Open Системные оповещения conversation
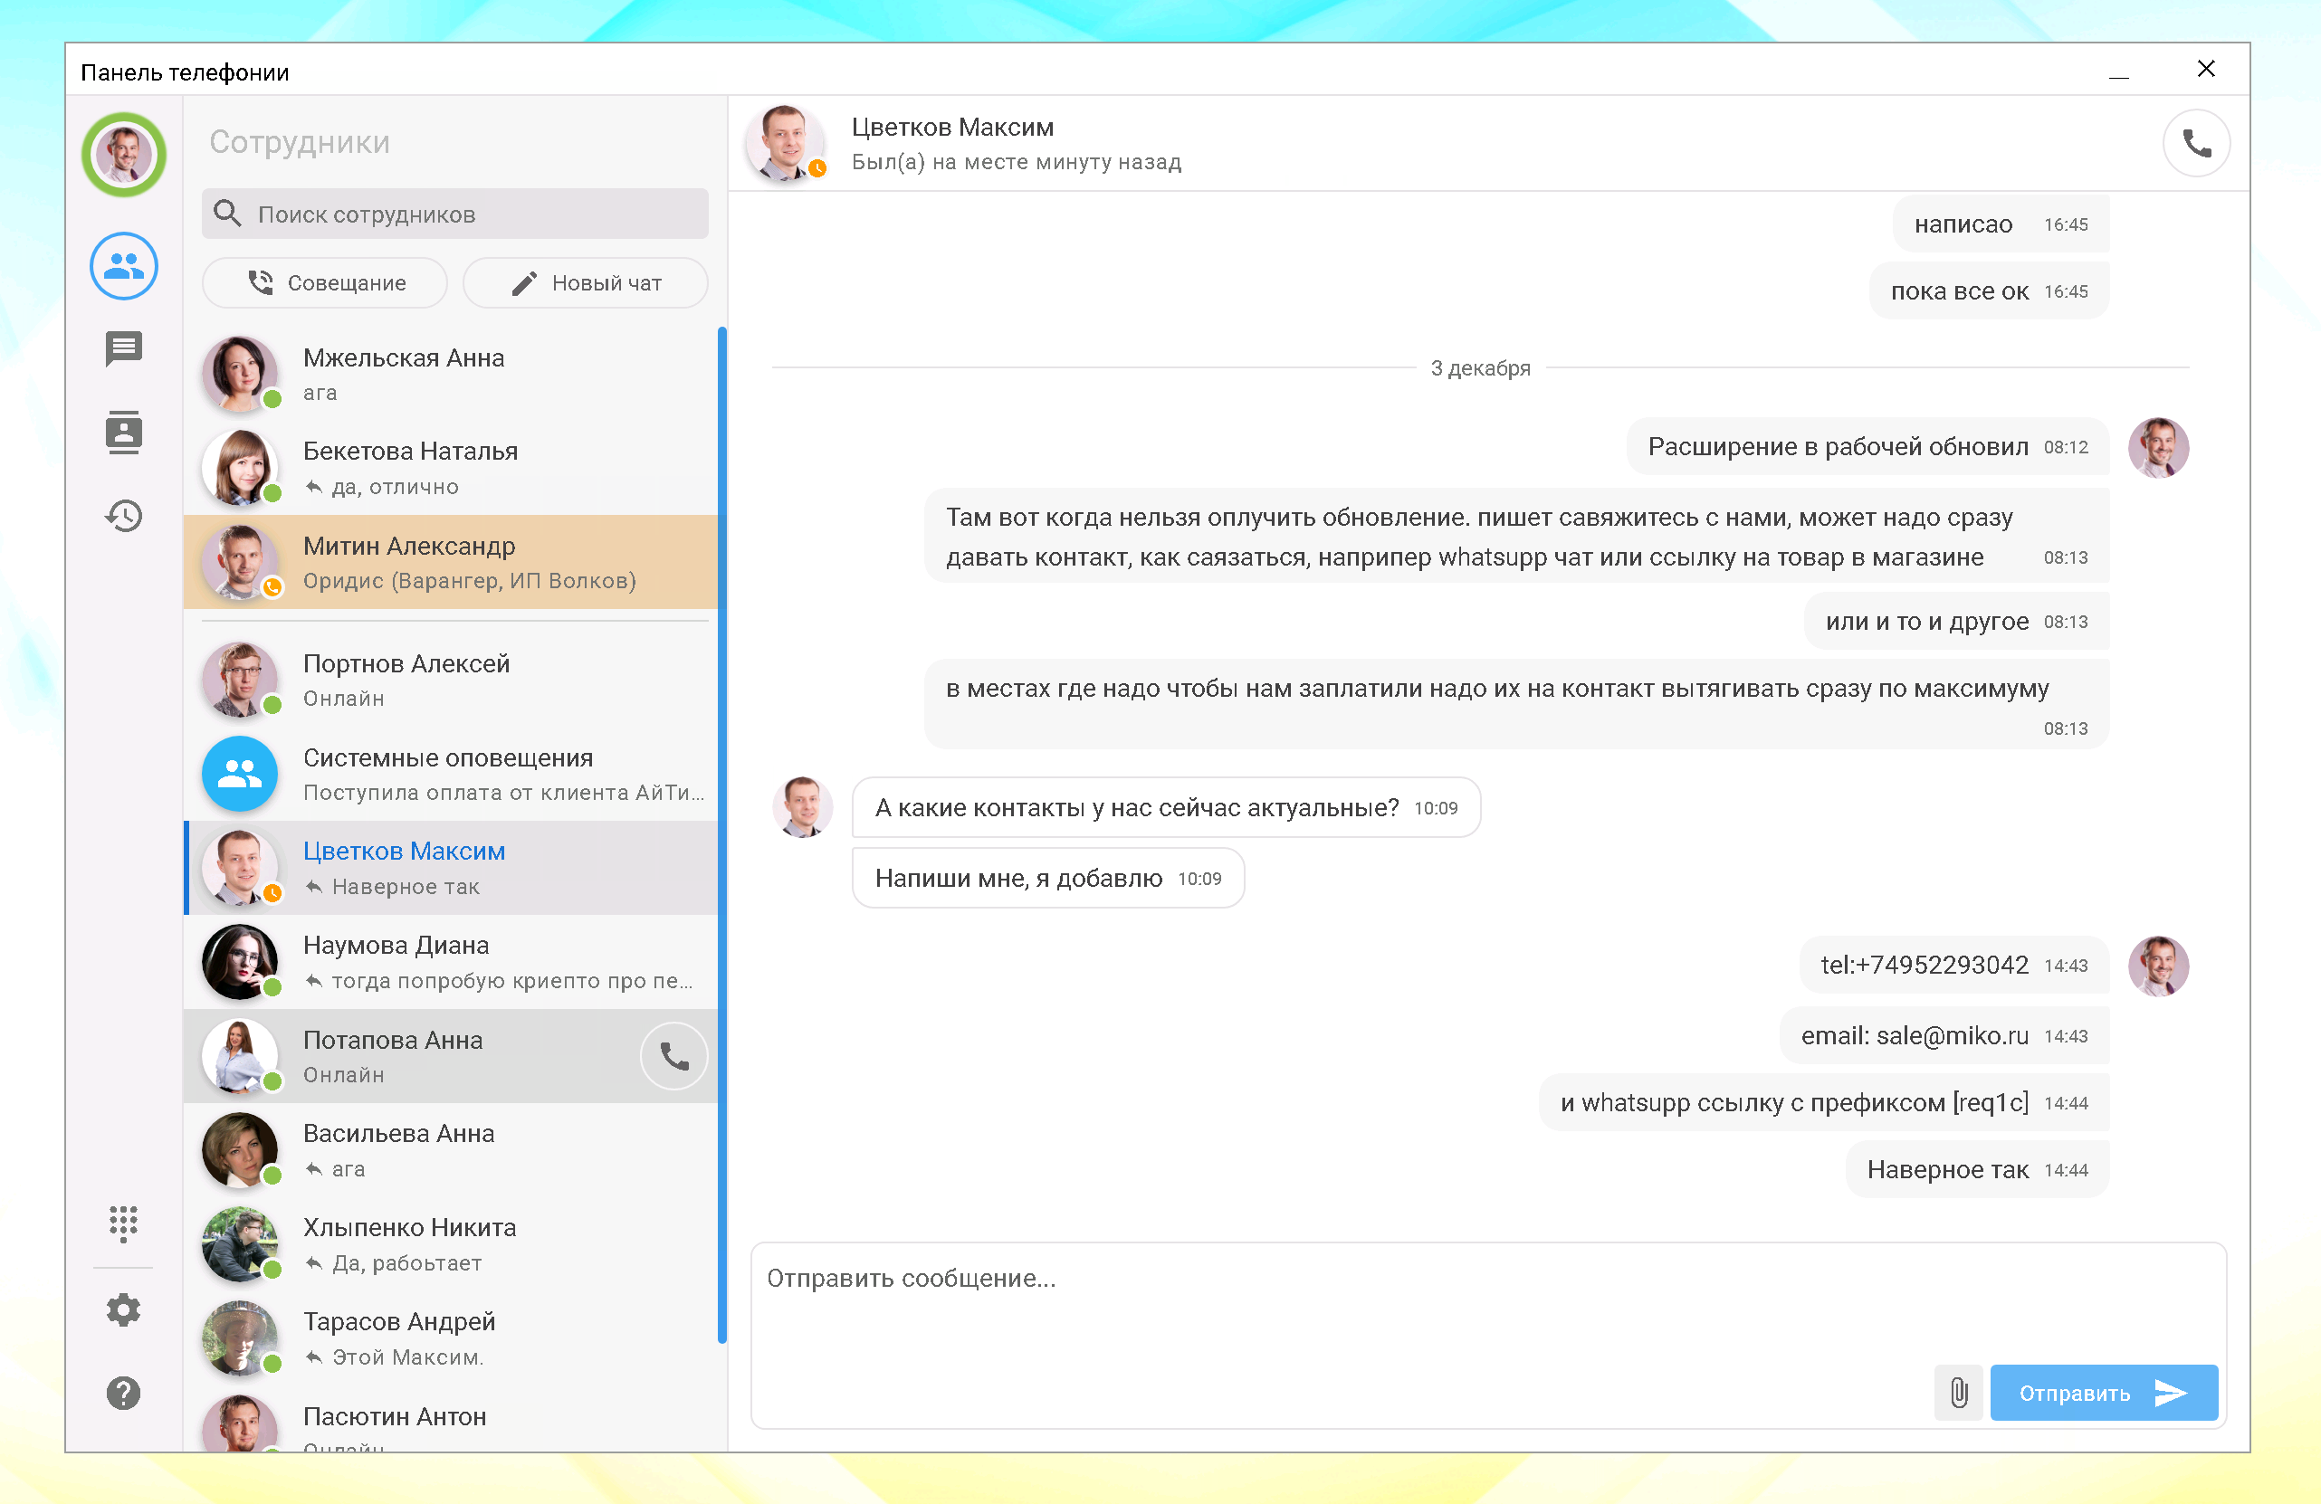2321x1504 pixels. click(x=451, y=774)
